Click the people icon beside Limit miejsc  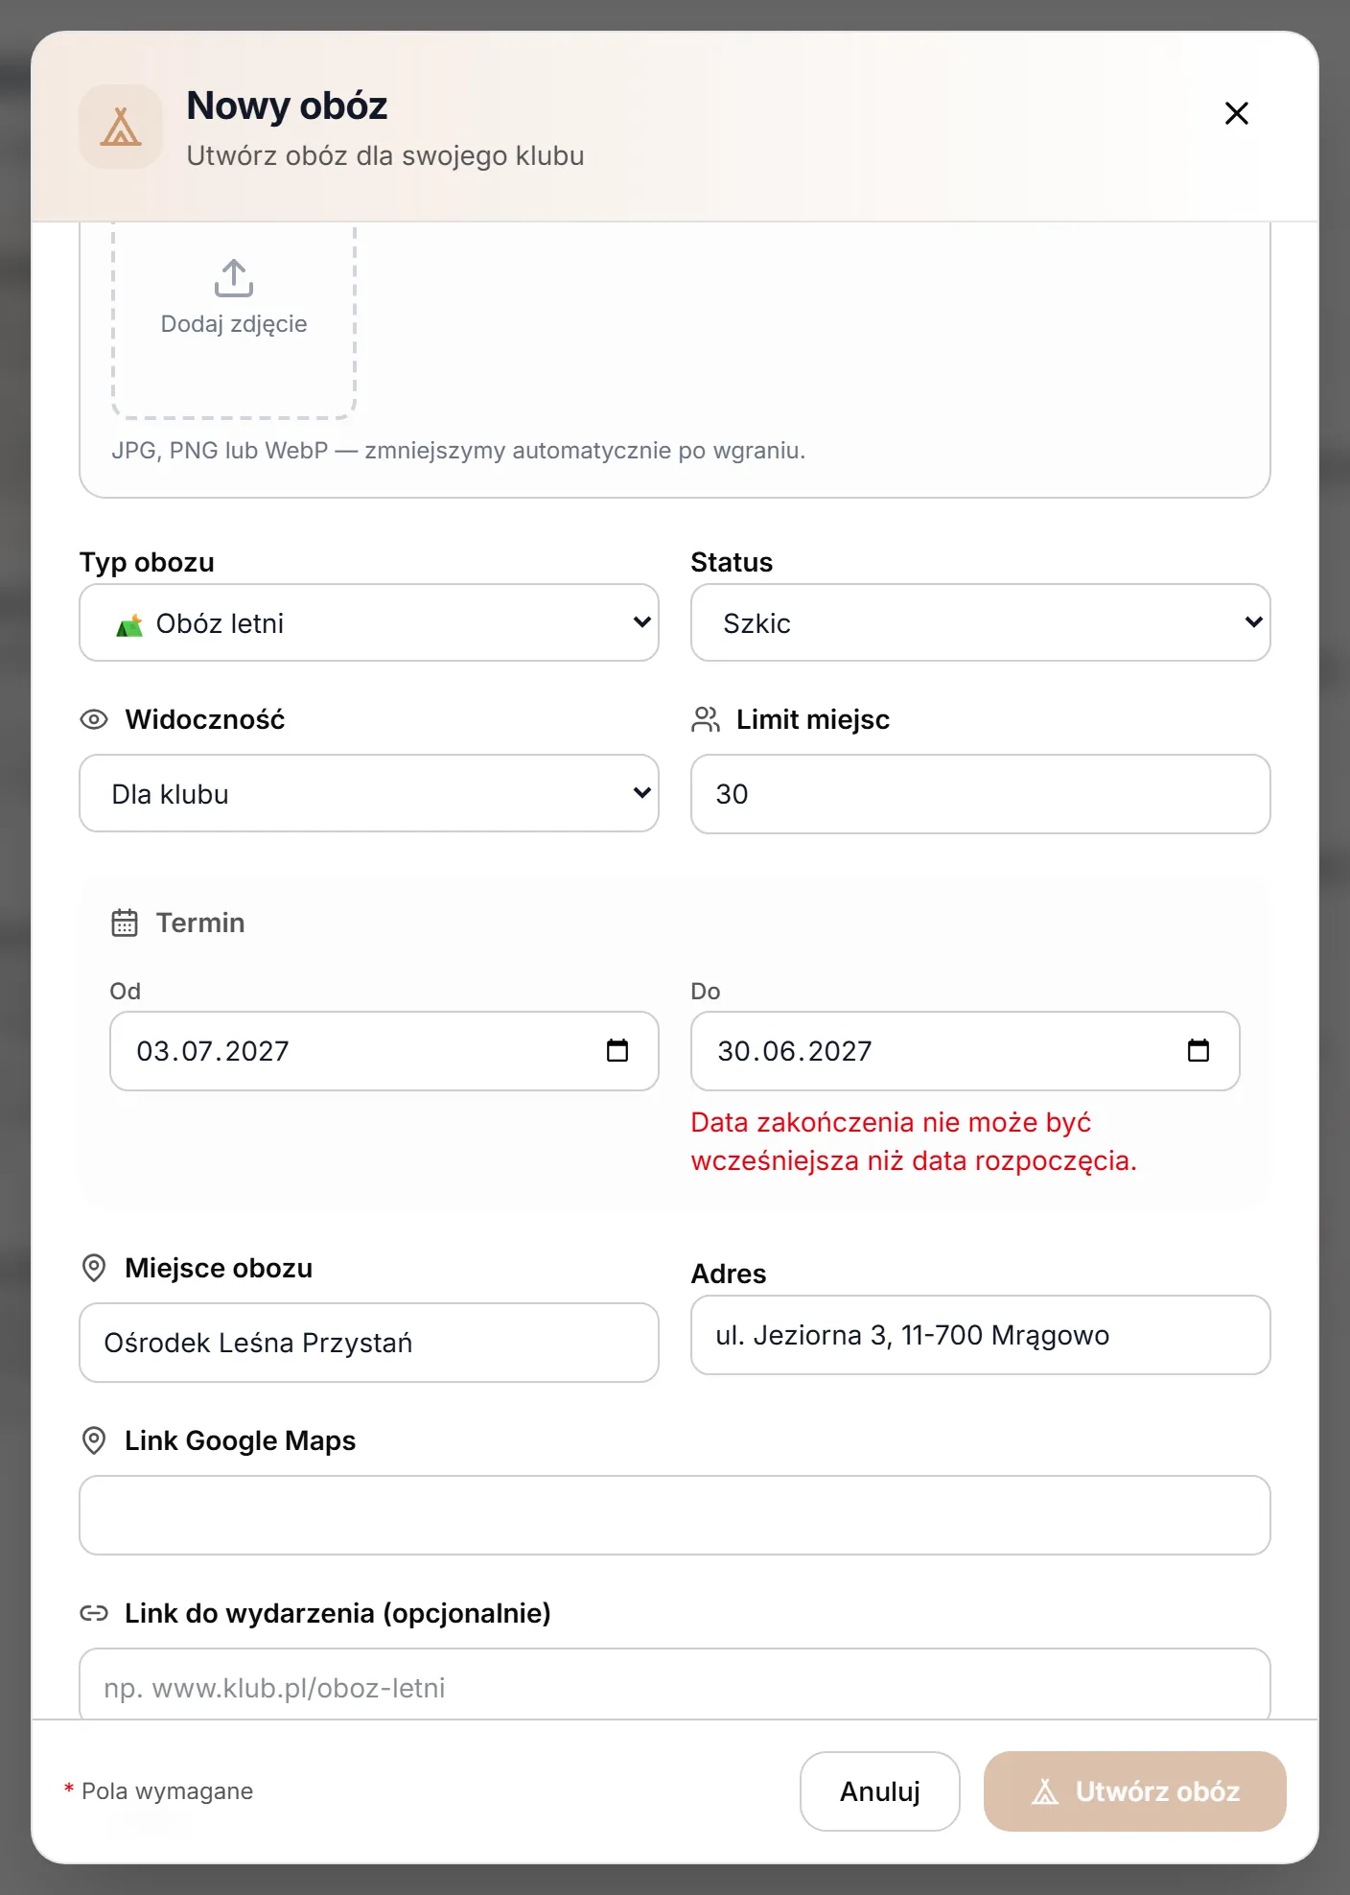tap(706, 719)
